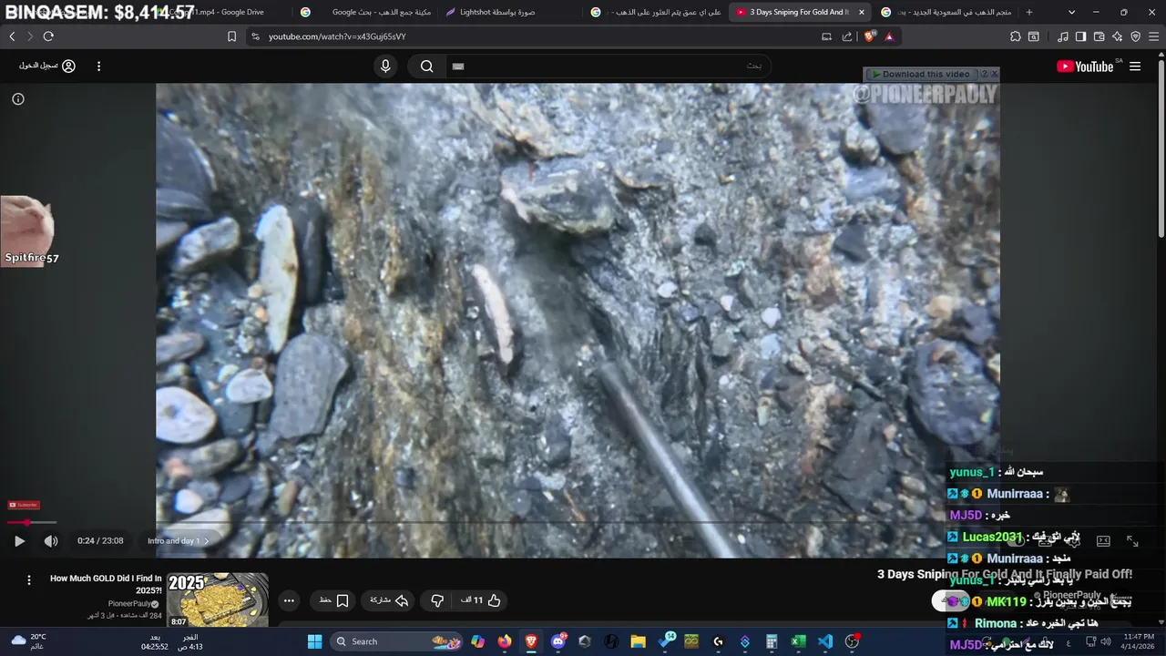Click 'Download this video' overlay button
1166x656 pixels.
[920, 74]
